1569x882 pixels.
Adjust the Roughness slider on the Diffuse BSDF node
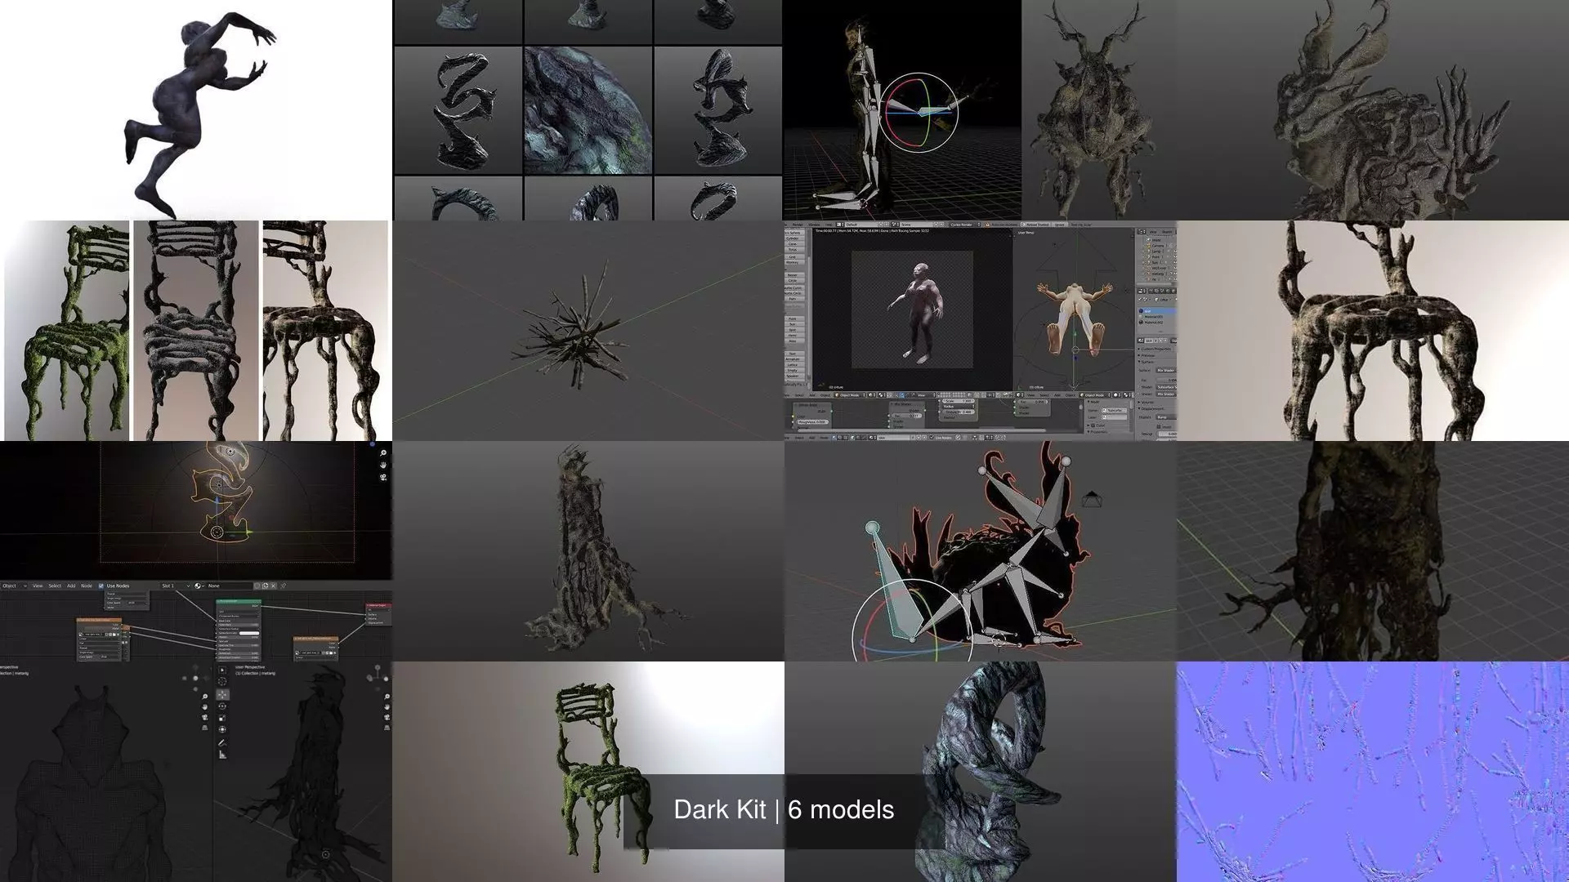pyautogui.click(x=812, y=421)
